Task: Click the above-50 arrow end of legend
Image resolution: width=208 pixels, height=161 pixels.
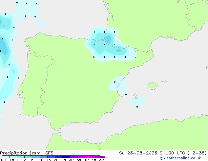Action: click(x=104, y=157)
